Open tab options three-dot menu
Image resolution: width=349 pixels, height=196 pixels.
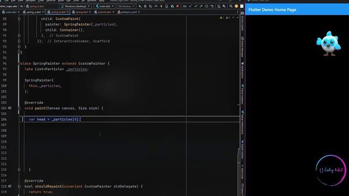238,12
